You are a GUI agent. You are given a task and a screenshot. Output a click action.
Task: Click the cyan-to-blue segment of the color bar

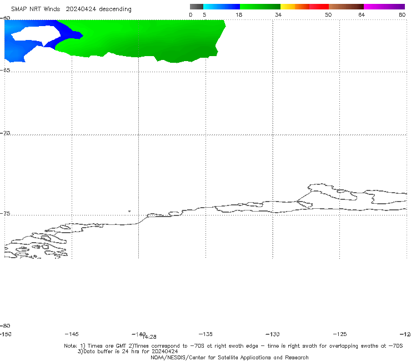pyautogui.click(x=222, y=7)
